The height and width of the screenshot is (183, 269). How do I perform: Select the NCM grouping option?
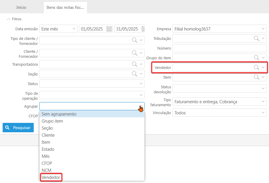[x=46, y=170]
